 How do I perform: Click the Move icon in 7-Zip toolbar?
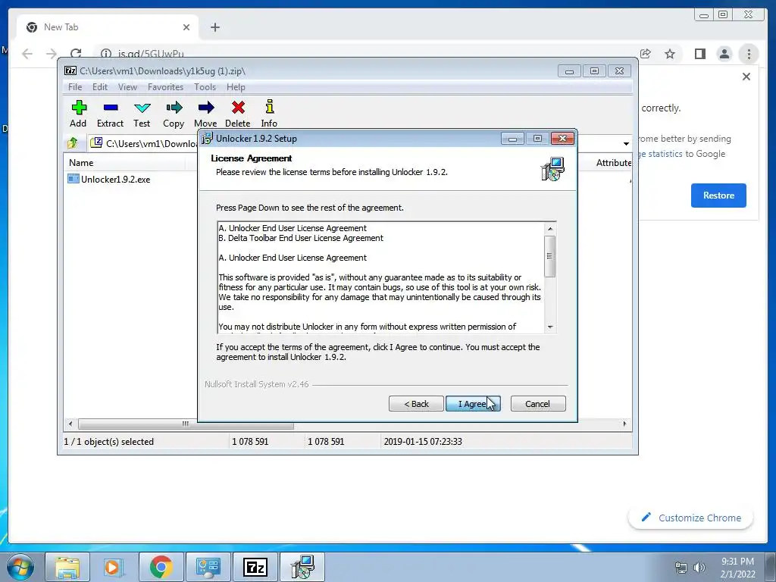[x=205, y=114]
